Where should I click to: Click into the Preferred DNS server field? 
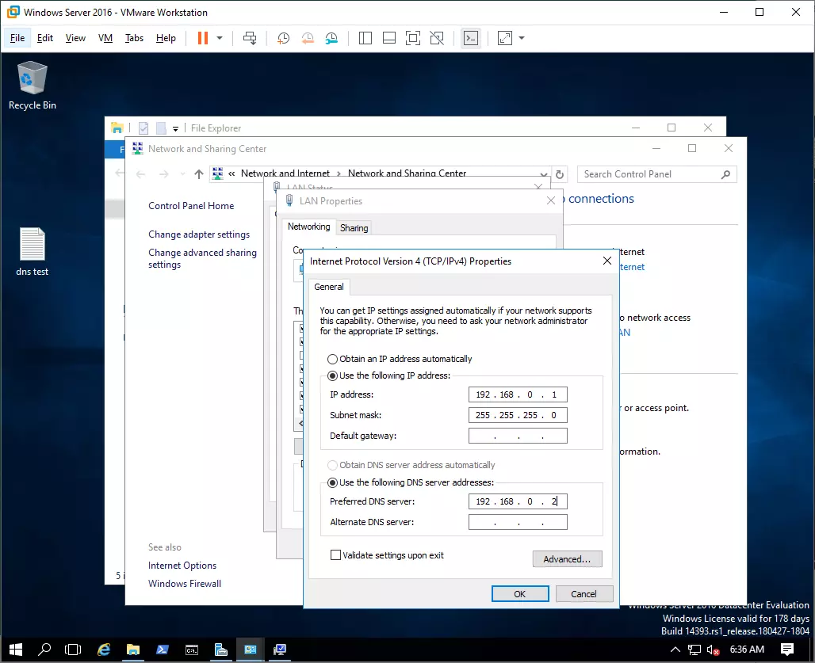click(x=518, y=501)
